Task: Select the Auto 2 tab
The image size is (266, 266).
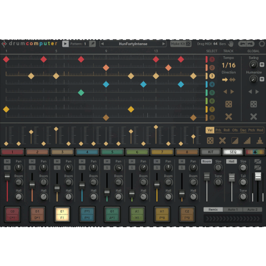Action: click(x=252, y=210)
